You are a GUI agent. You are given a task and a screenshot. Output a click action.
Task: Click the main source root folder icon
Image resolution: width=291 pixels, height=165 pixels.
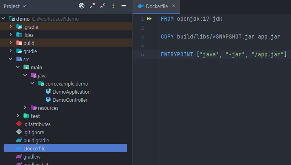[x=26, y=67]
